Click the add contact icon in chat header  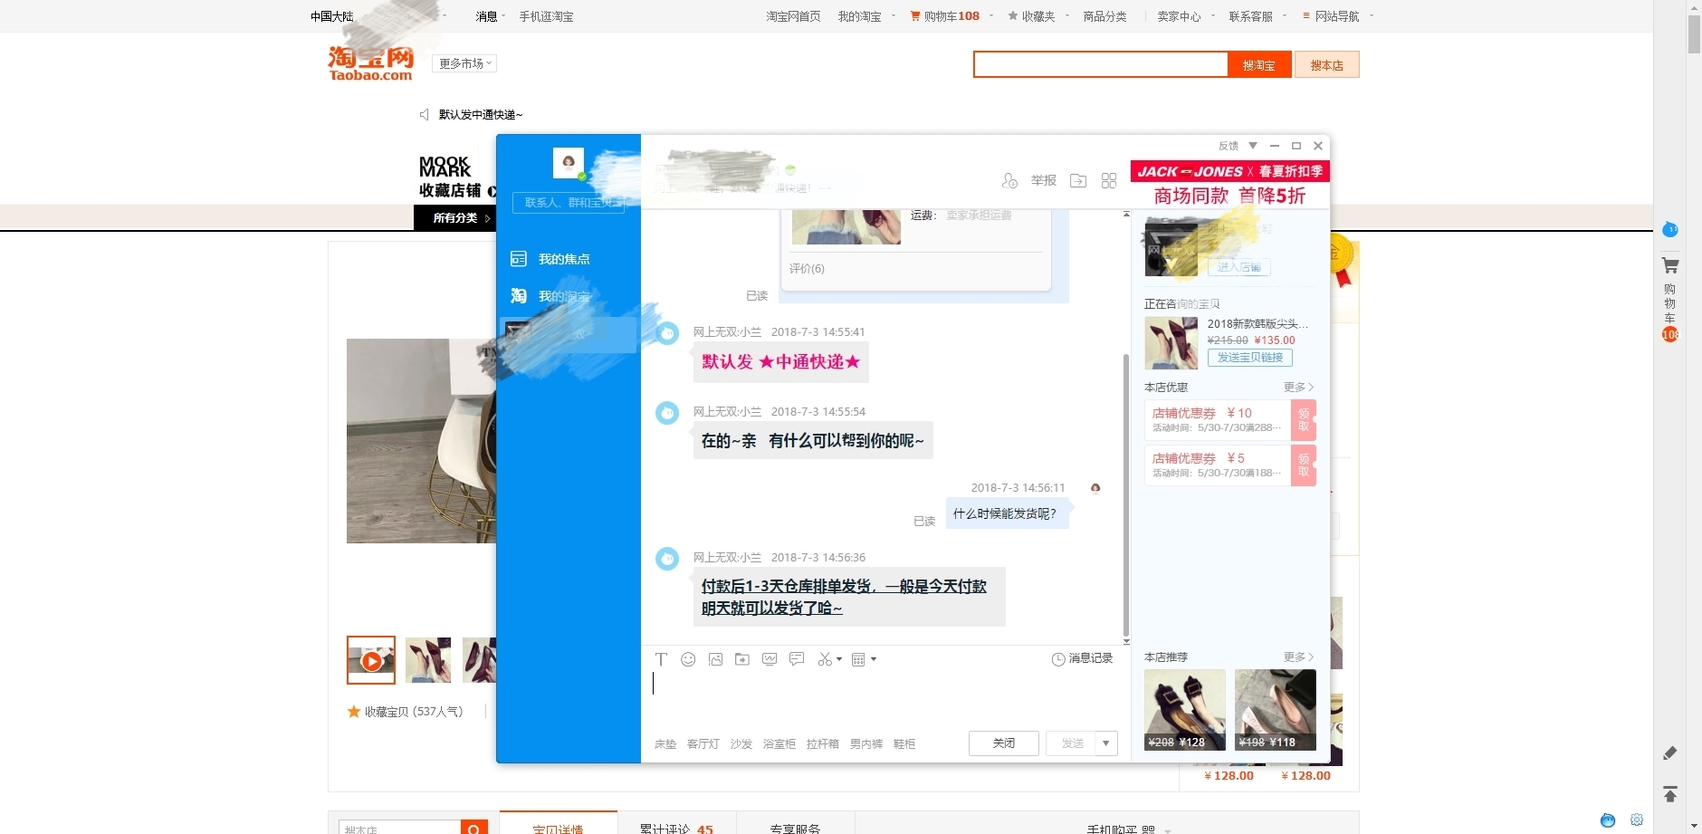(1009, 180)
